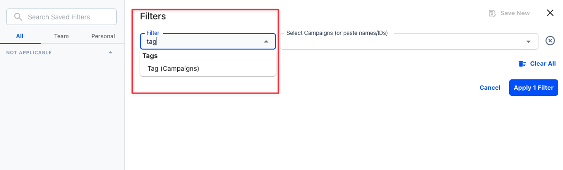563x170 pixels.
Task: Focus the Search Saved Filters field
Action: (x=61, y=17)
